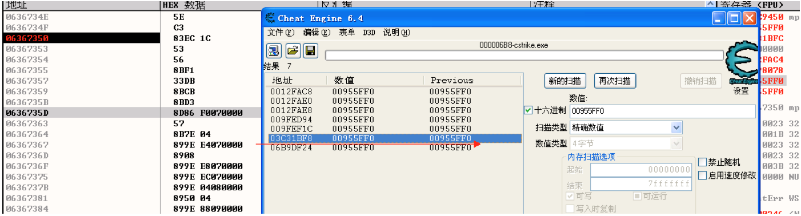Click the 撤销扫描 button

(x=700, y=81)
